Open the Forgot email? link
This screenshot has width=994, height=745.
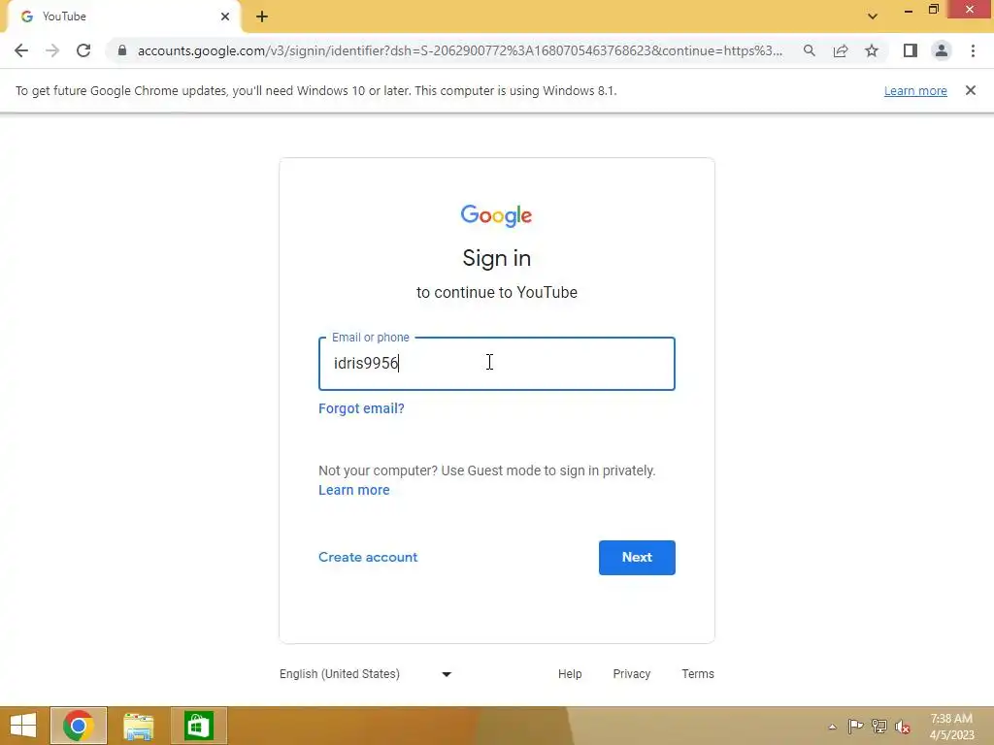tap(361, 408)
